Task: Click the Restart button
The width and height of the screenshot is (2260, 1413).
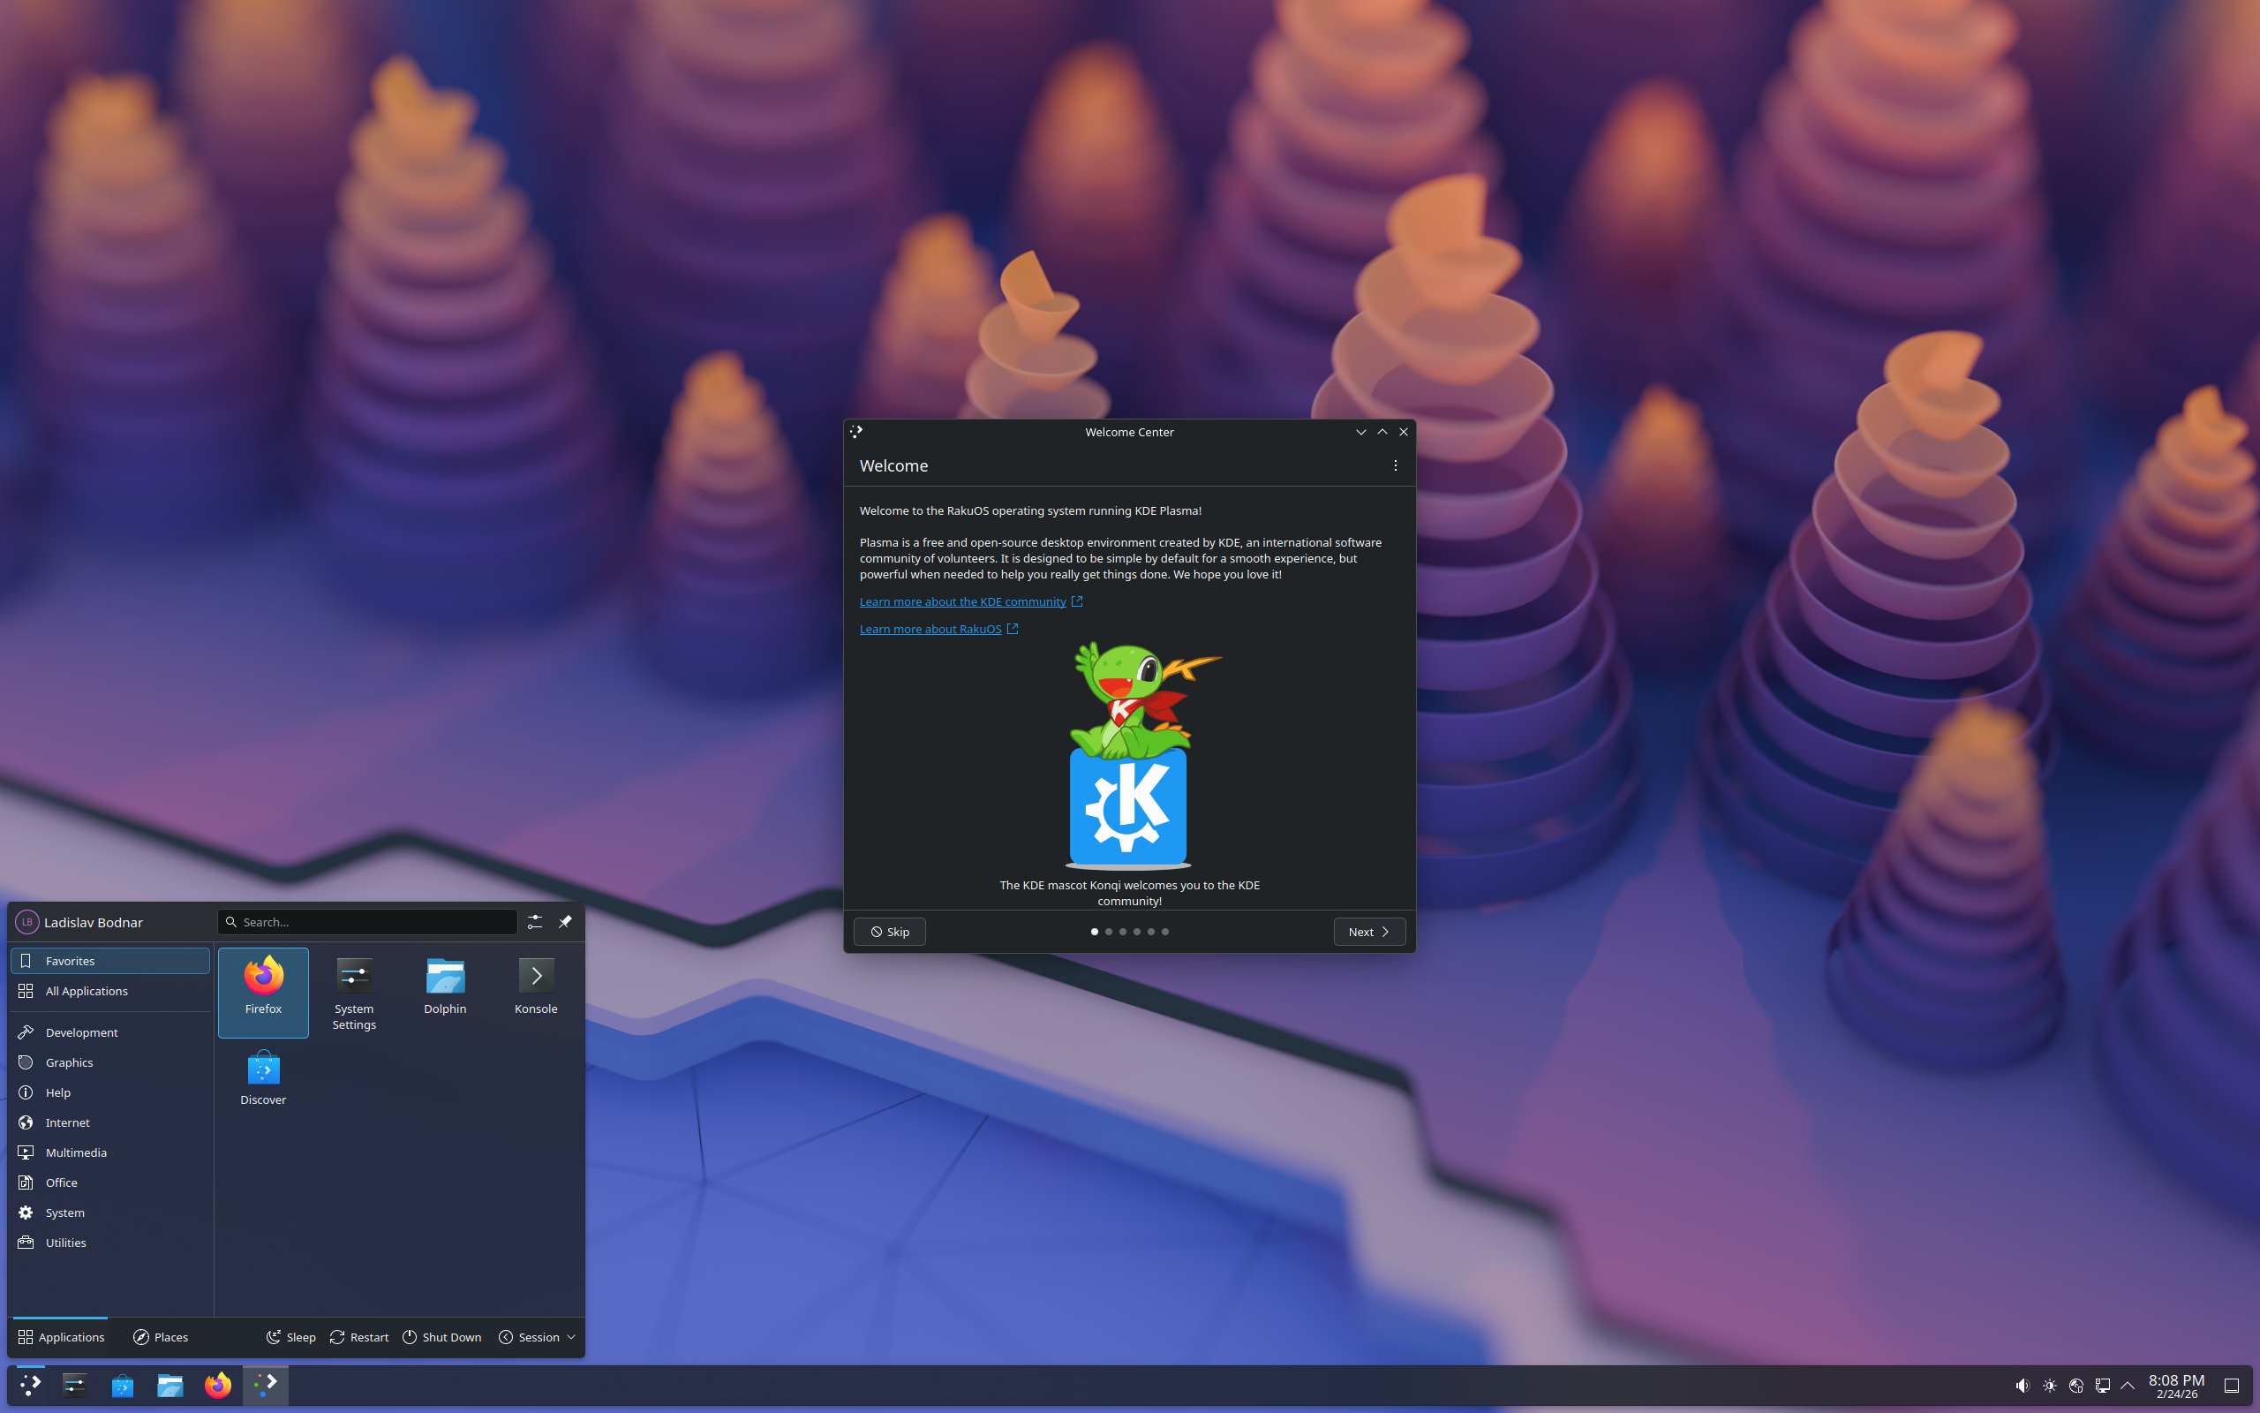Action: (359, 1337)
